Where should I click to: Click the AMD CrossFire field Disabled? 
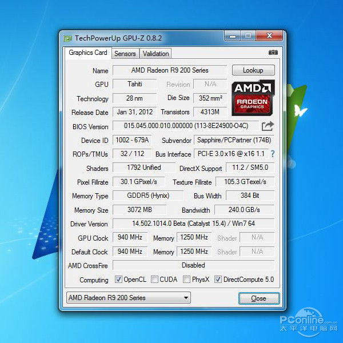click(x=193, y=265)
